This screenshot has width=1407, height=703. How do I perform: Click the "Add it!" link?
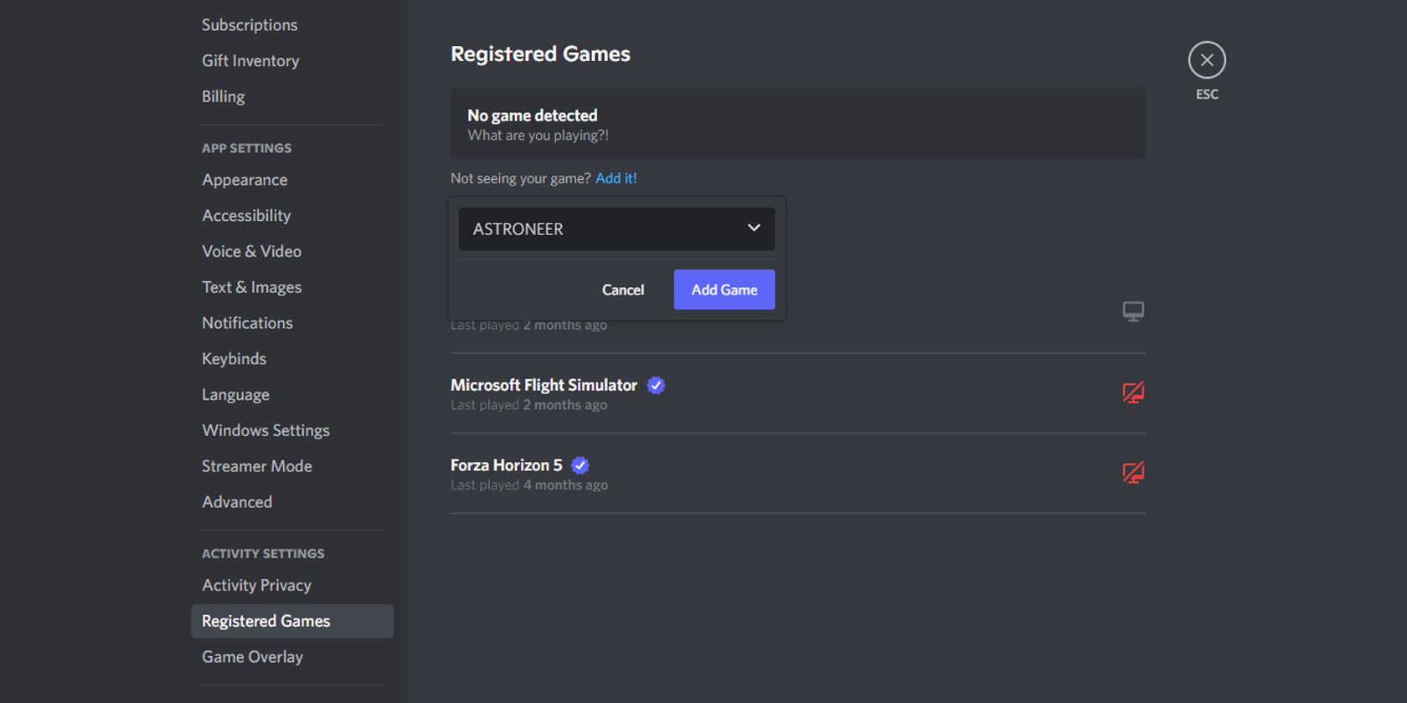coord(616,178)
